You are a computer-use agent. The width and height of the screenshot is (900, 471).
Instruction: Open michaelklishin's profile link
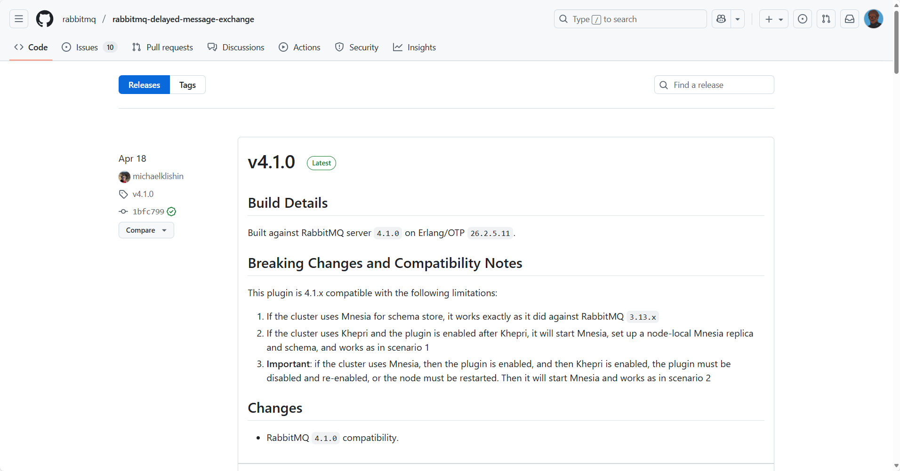(x=158, y=176)
